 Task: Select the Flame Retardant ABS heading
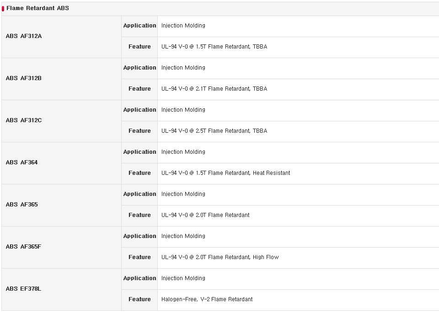[37, 8]
